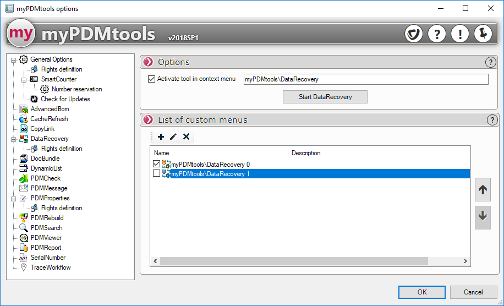Click the exclamation mark icon in header
504x306 pixels.
click(459, 34)
